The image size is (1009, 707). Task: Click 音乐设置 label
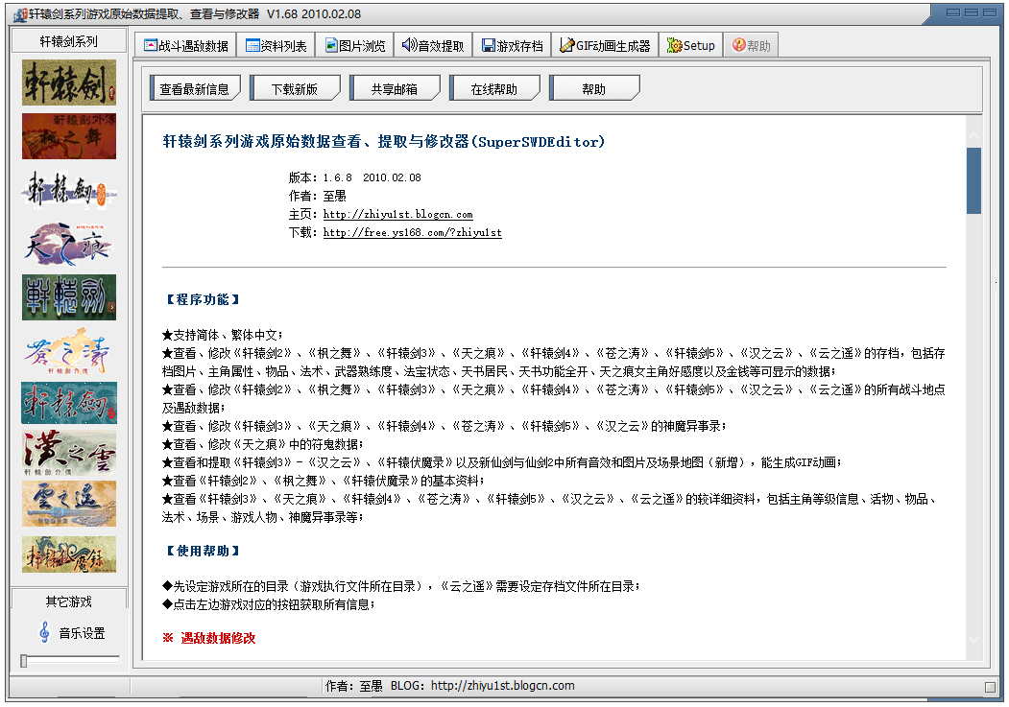pos(82,633)
